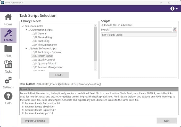Click the Import Command button
Image resolution: width=181 pixels, height=127 pixels.
(x=35, y=121)
